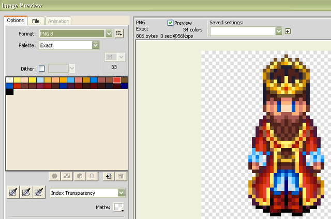331x219 pixels.
Task: Open the Format dropdown showing PNG 8
Action: click(x=109, y=33)
